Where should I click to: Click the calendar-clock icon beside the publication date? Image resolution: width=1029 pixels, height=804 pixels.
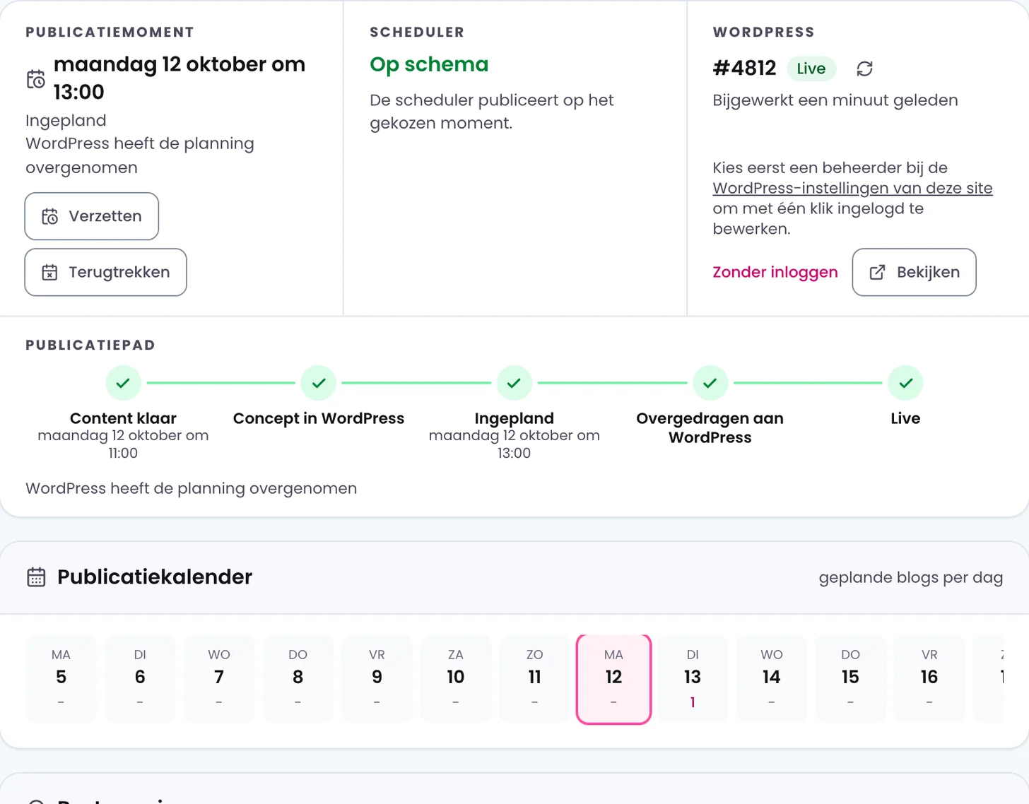pos(36,79)
